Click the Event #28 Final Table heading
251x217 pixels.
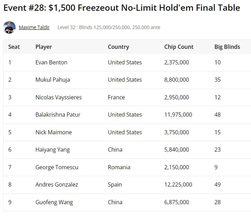pos(122,8)
